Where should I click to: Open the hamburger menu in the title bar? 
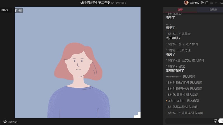point(212,3)
